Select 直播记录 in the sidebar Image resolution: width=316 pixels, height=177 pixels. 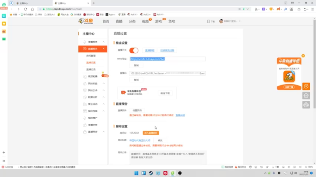tap(91, 70)
